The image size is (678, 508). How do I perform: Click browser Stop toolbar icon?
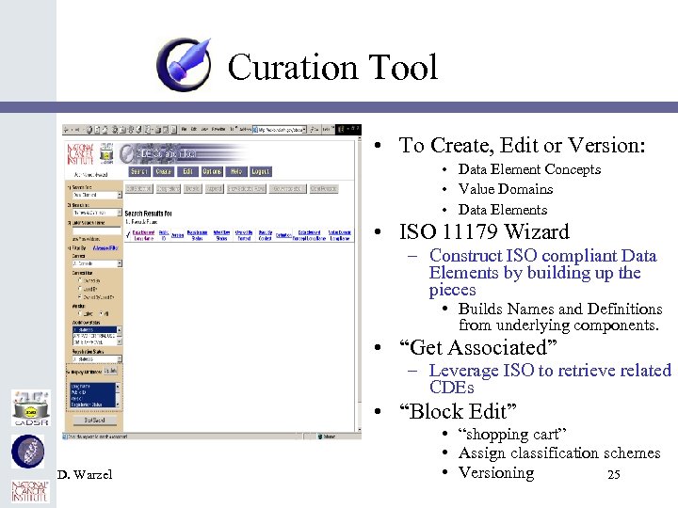click(x=89, y=129)
